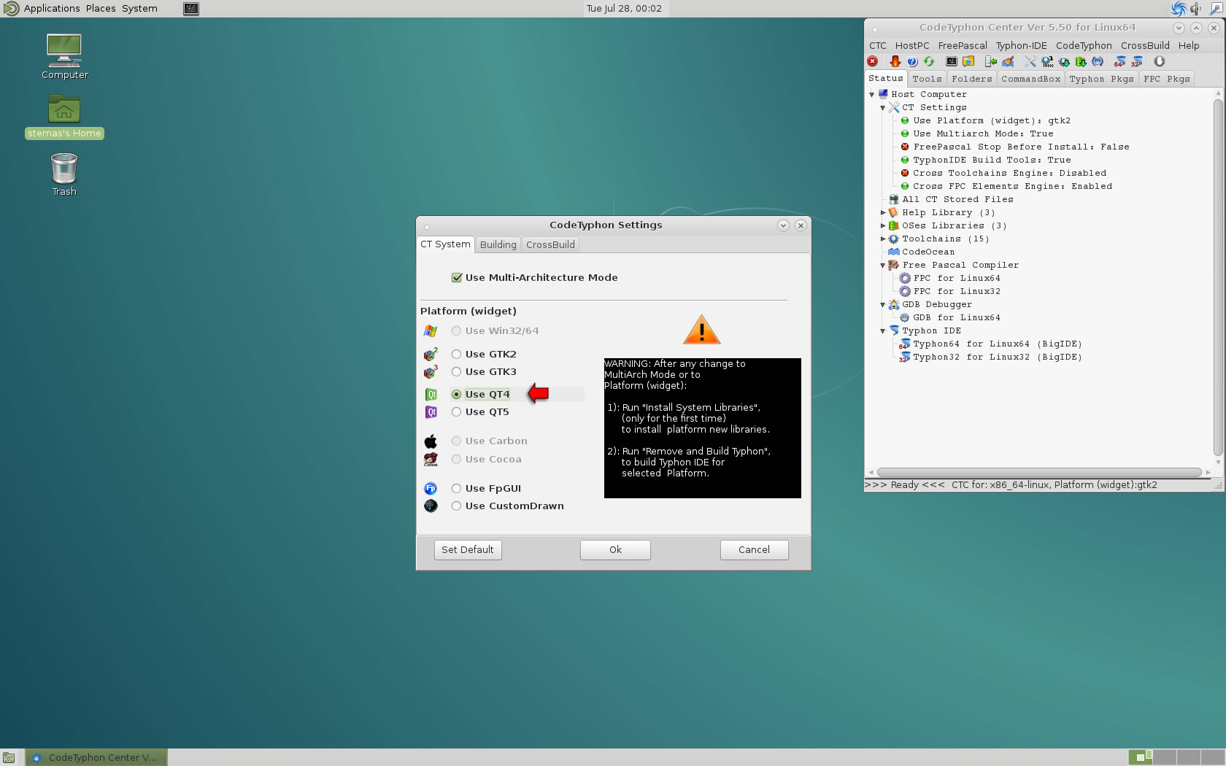1226x766 pixels.
Task: Open the Tools tab in CodeTyphon Center
Action: click(927, 79)
